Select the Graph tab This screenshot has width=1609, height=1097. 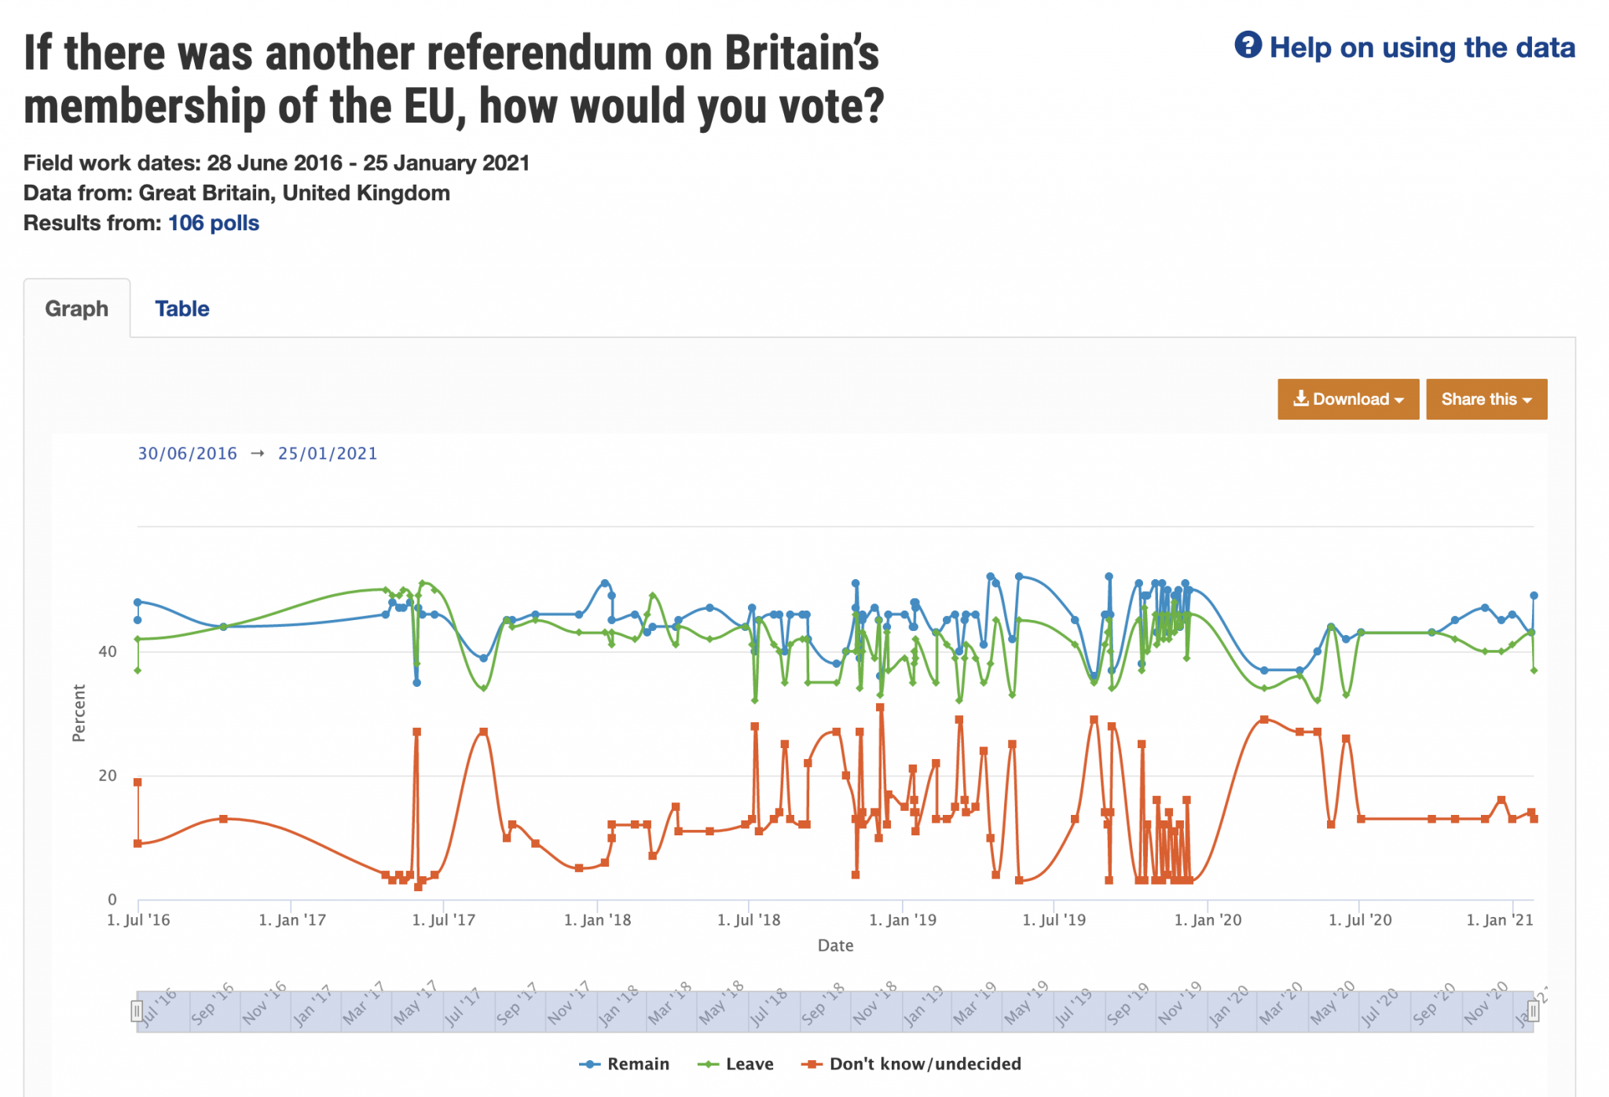77,308
